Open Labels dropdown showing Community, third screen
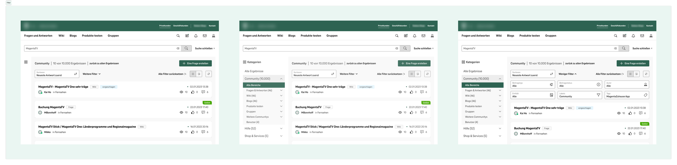677x165 pixels. (x=580, y=95)
